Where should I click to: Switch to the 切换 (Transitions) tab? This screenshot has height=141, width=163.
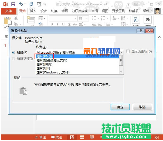[54, 11]
